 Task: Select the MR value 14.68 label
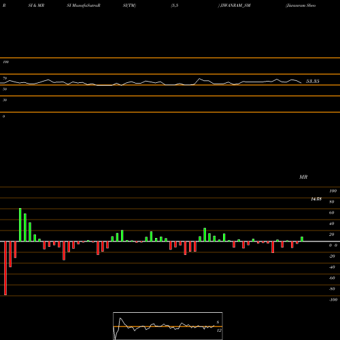point(316,199)
